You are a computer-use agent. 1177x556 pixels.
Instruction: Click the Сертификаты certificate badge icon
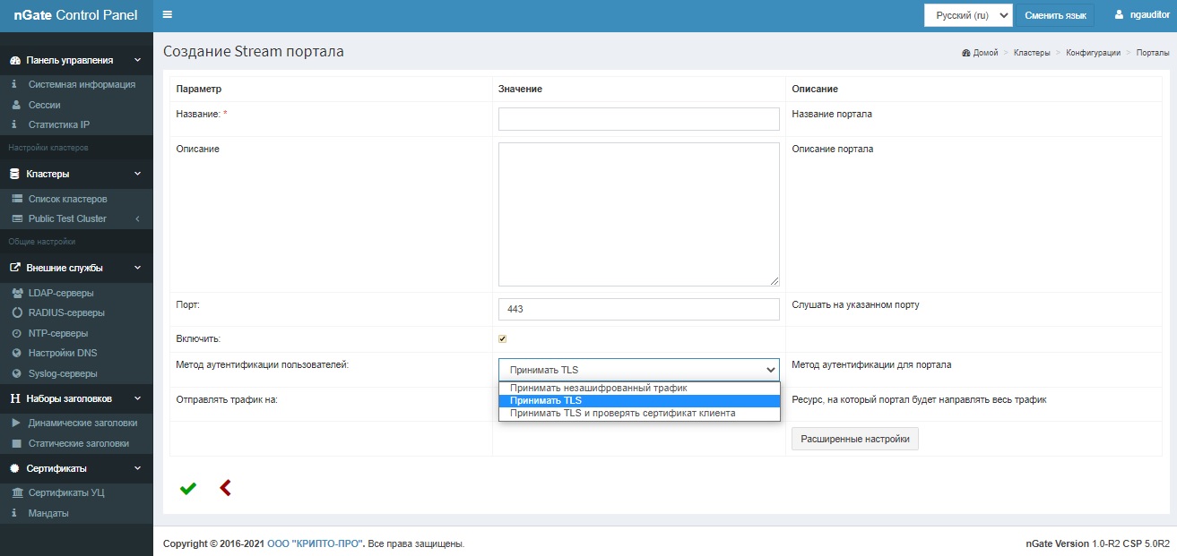[15, 468]
